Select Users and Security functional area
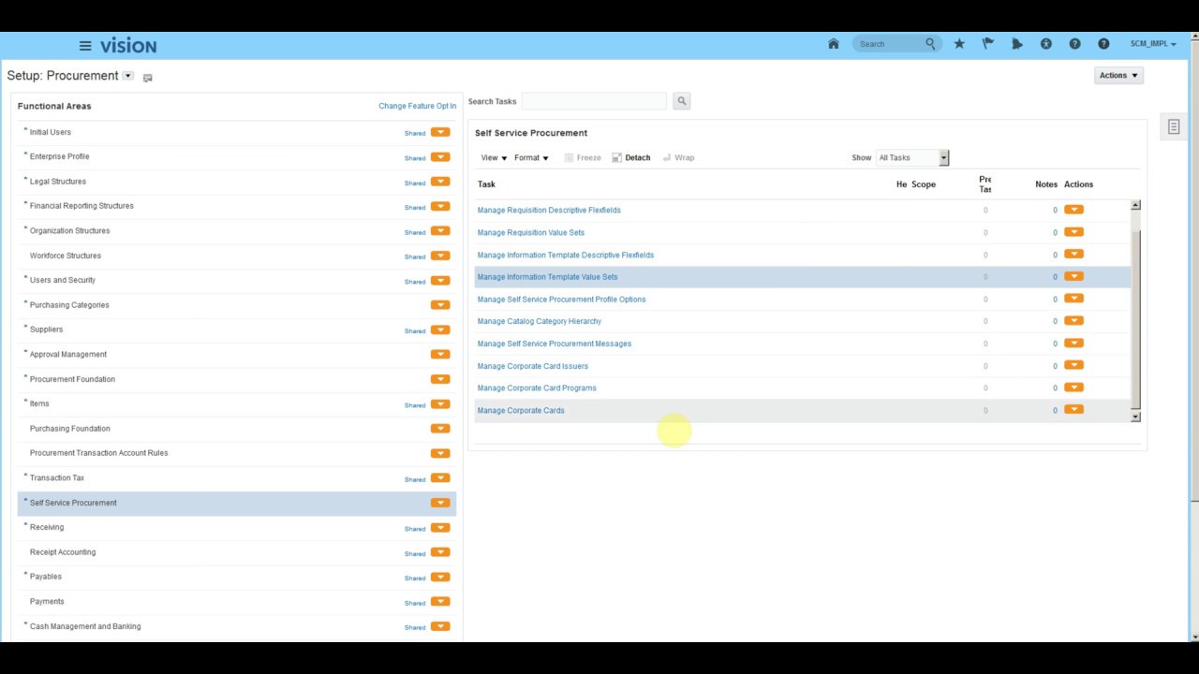1199x674 pixels. point(62,280)
